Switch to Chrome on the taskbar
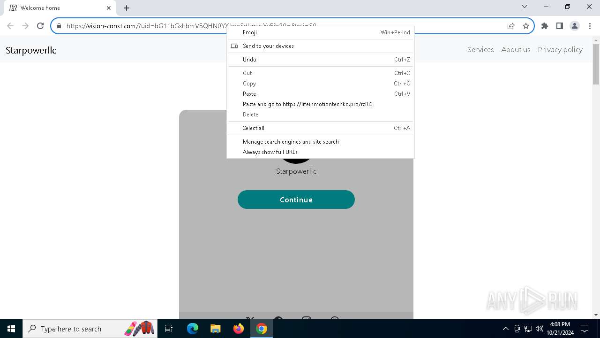600x338 pixels. pos(262,329)
